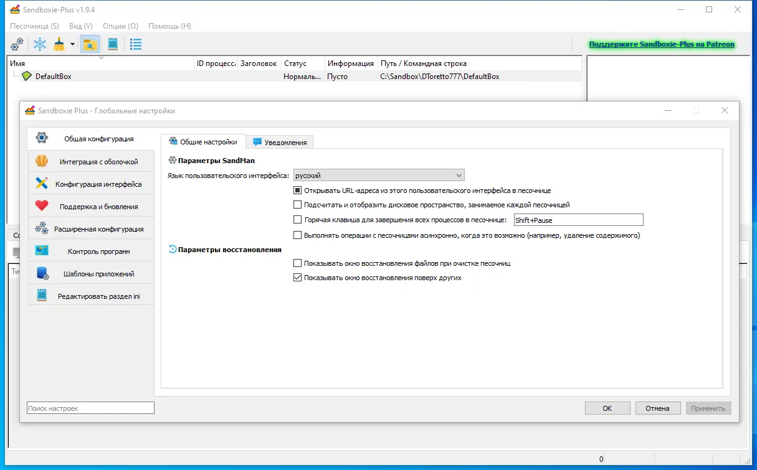The image size is (757, 470).
Task: Click the Контроль программ icon
Action: click(x=42, y=251)
